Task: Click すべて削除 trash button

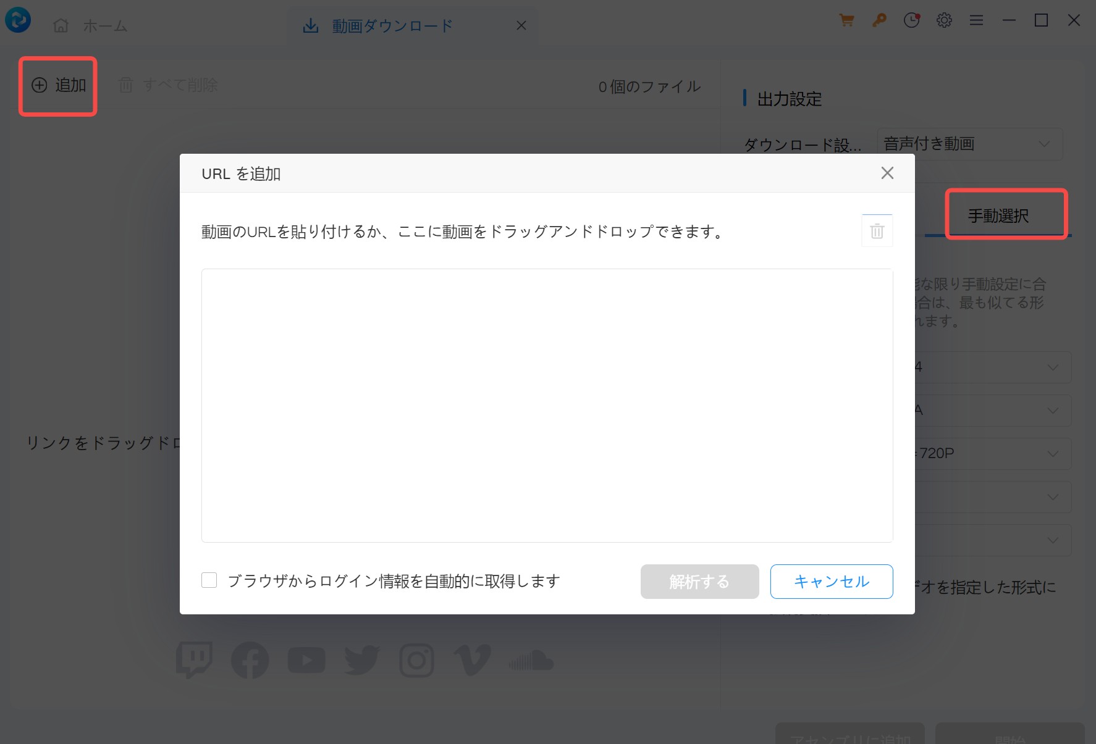Action: click(168, 85)
